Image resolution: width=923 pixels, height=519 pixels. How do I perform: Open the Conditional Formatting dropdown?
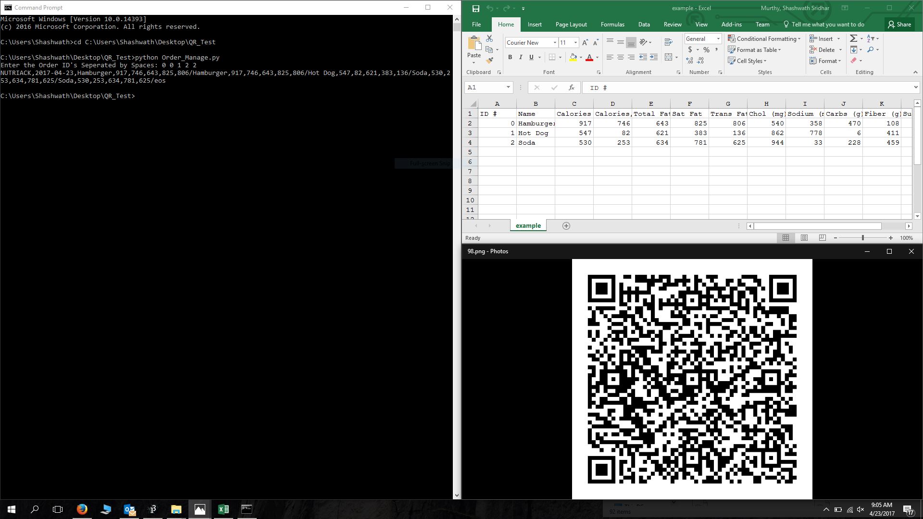764,39
